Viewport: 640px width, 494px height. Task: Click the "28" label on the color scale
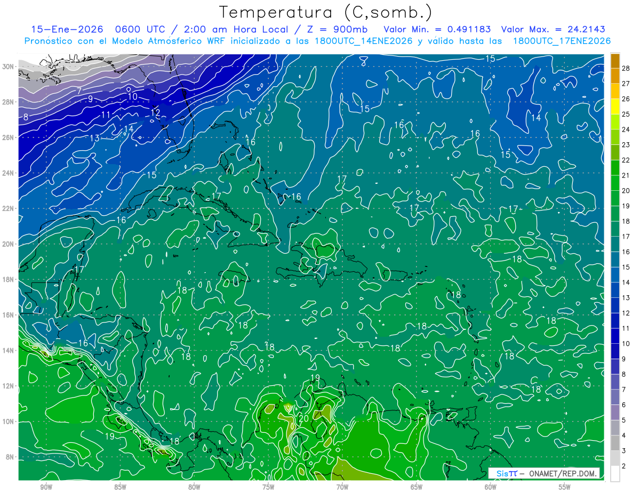pyautogui.click(x=626, y=68)
